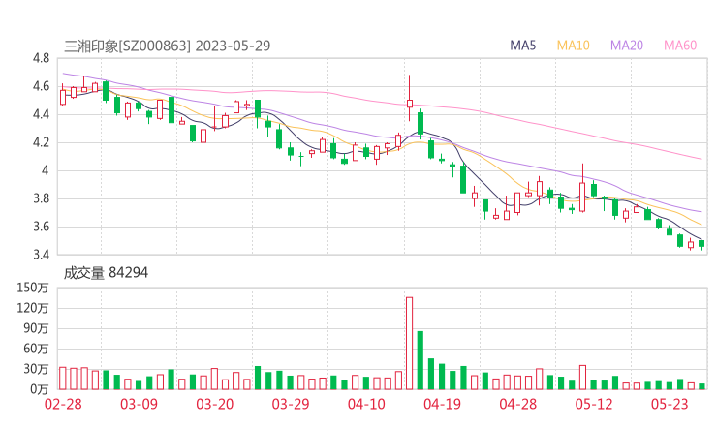Click the candlestick with the highest upper wick

[410, 103]
